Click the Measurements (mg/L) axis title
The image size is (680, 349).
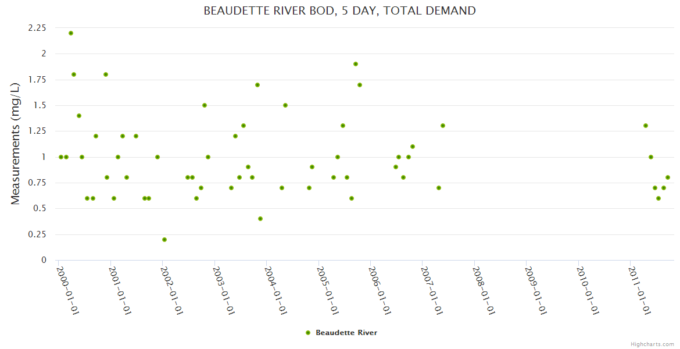pyautogui.click(x=16, y=144)
